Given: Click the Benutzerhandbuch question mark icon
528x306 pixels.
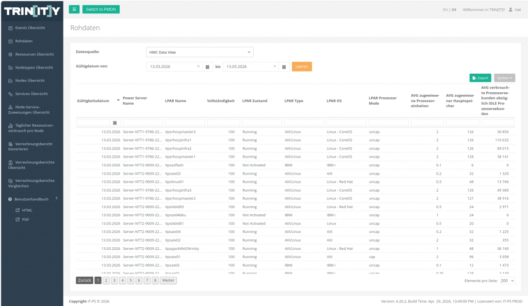Looking at the screenshot, I should (10, 199).
